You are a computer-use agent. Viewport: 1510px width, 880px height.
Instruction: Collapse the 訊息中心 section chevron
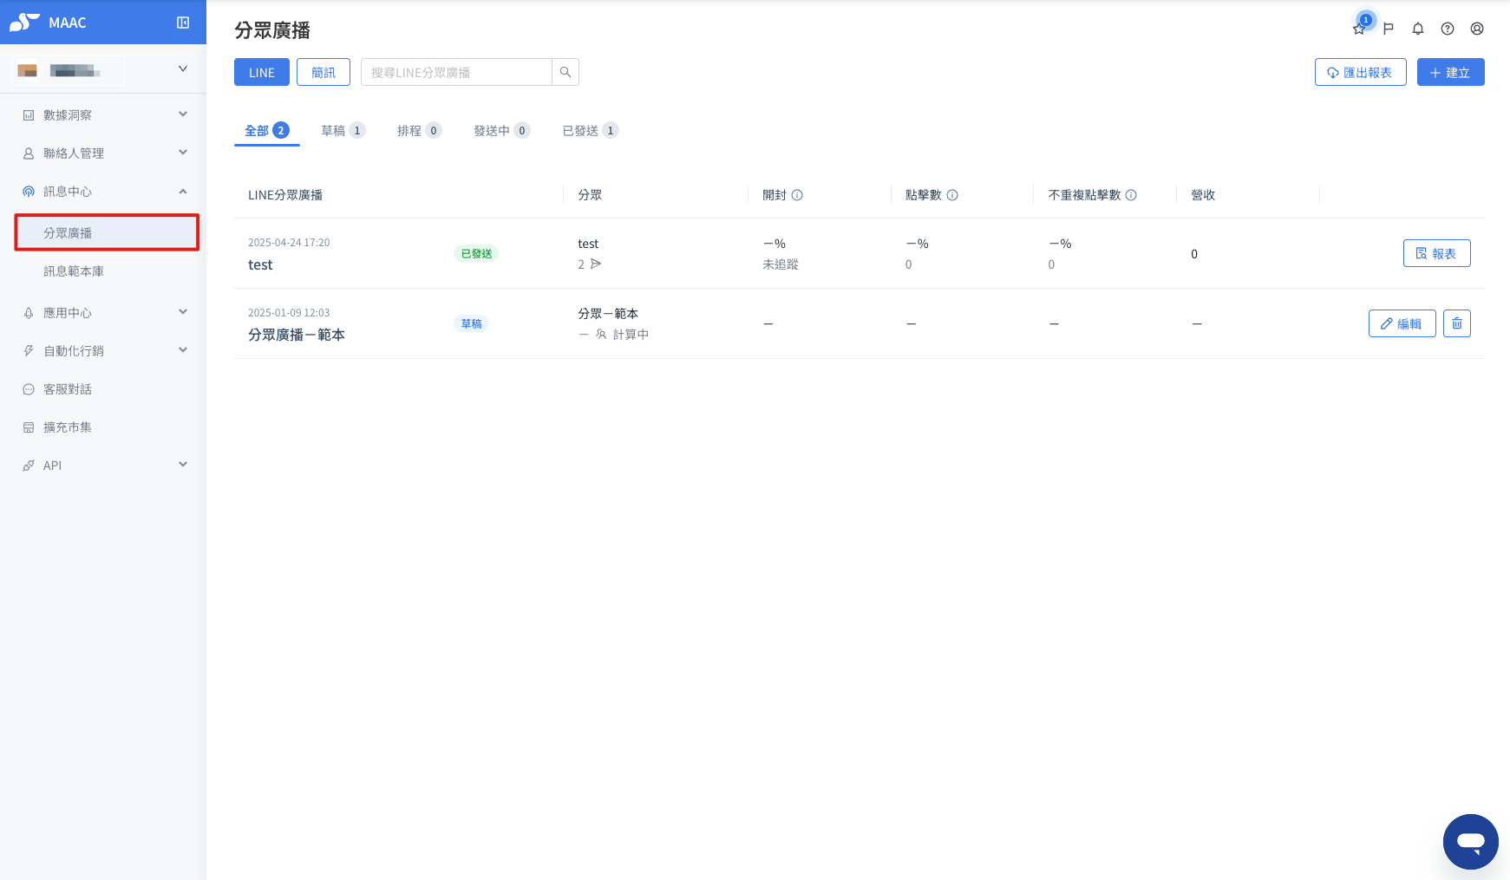click(183, 191)
